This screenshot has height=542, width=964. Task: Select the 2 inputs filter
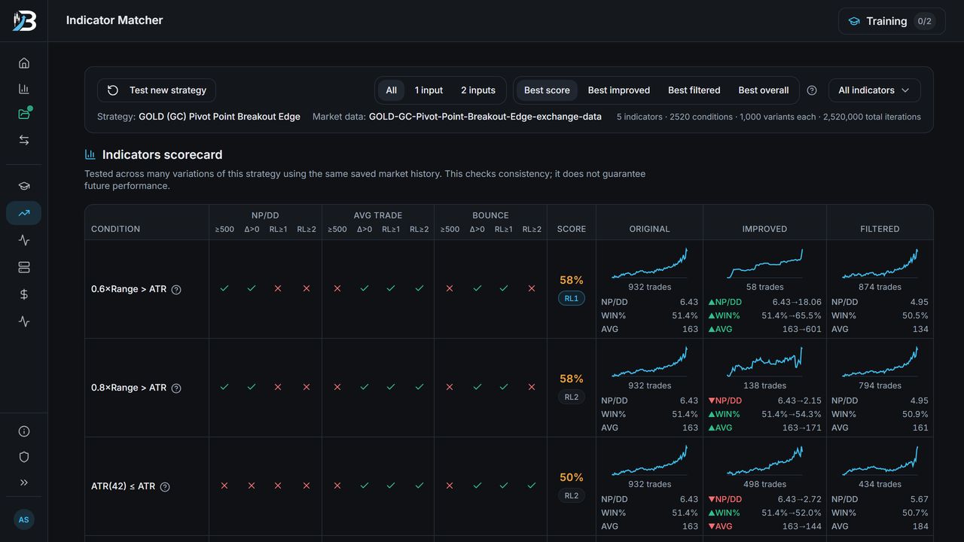(x=478, y=90)
